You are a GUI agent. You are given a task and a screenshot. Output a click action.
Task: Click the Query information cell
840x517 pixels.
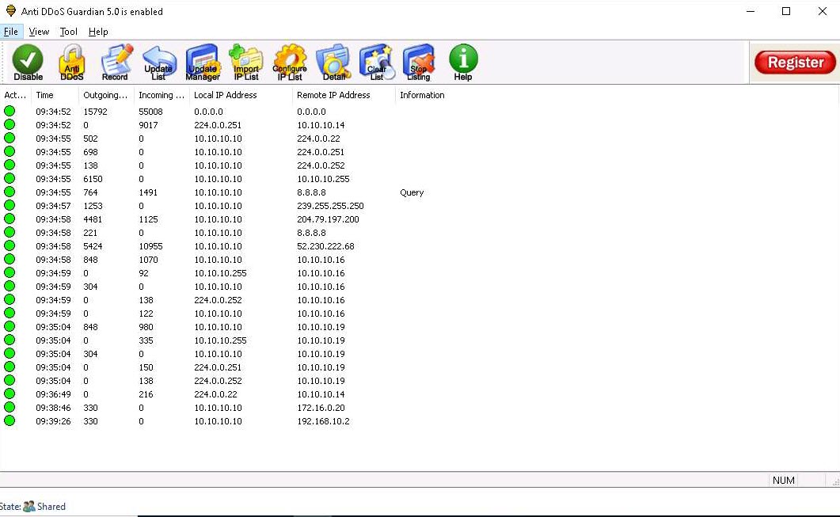click(412, 192)
